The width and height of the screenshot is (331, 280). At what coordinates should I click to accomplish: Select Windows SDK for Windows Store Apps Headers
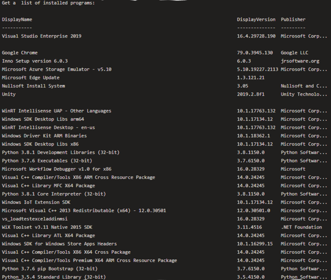[59, 243]
